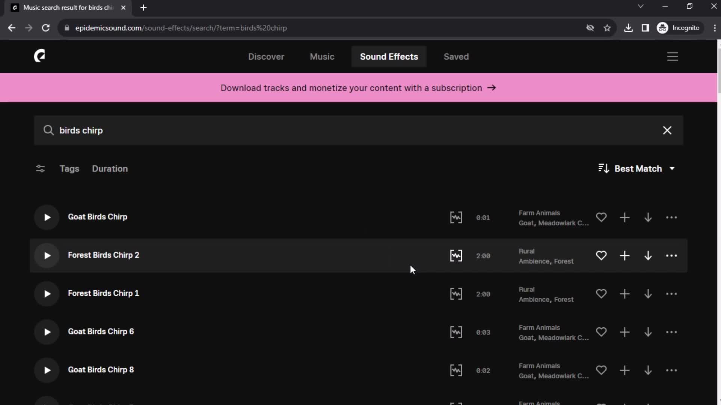Image resolution: width=721 pixels, height=405 pixels.
Task: Download the Goat Birds Chirp track
Action: [648, 217]
